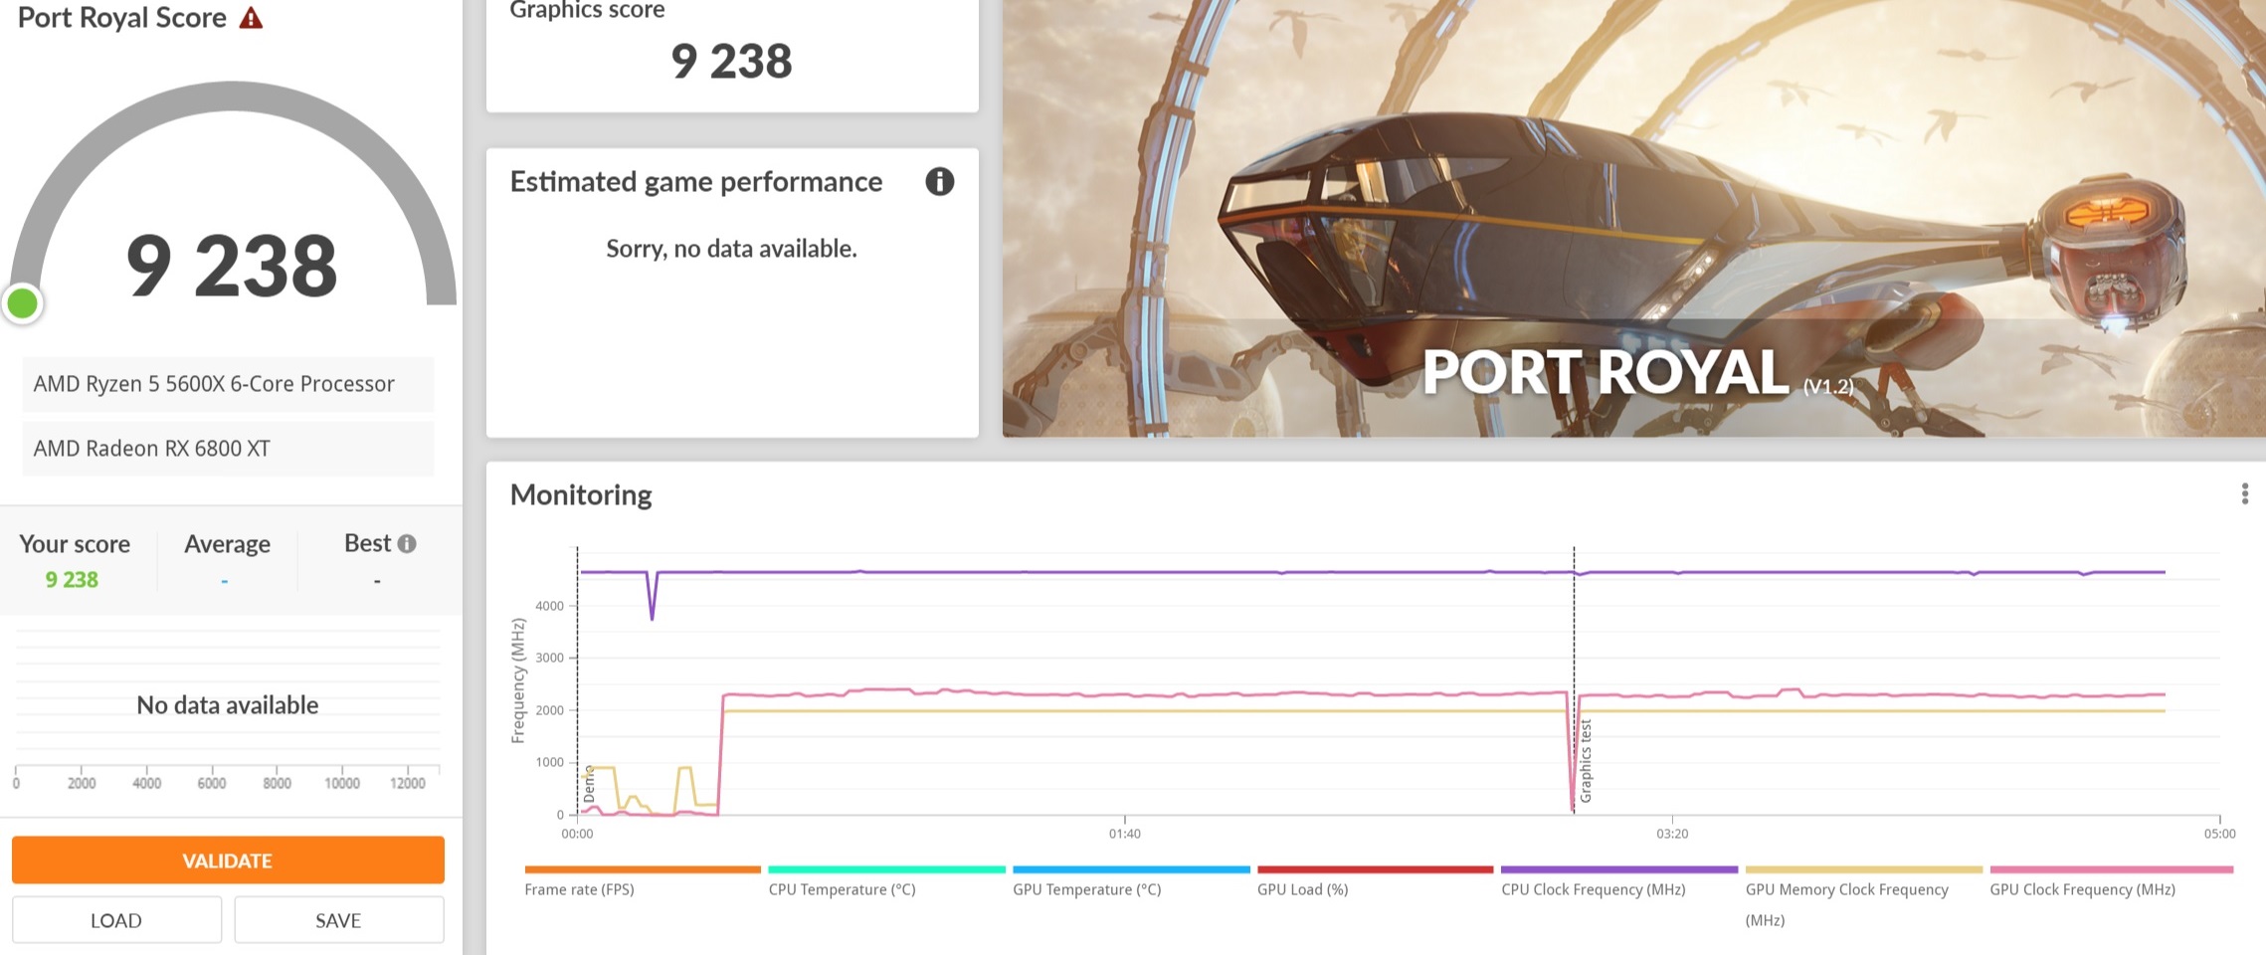Click the Estimated game performance title
The height and width of the screenshot is (955, 2266).
696,182
